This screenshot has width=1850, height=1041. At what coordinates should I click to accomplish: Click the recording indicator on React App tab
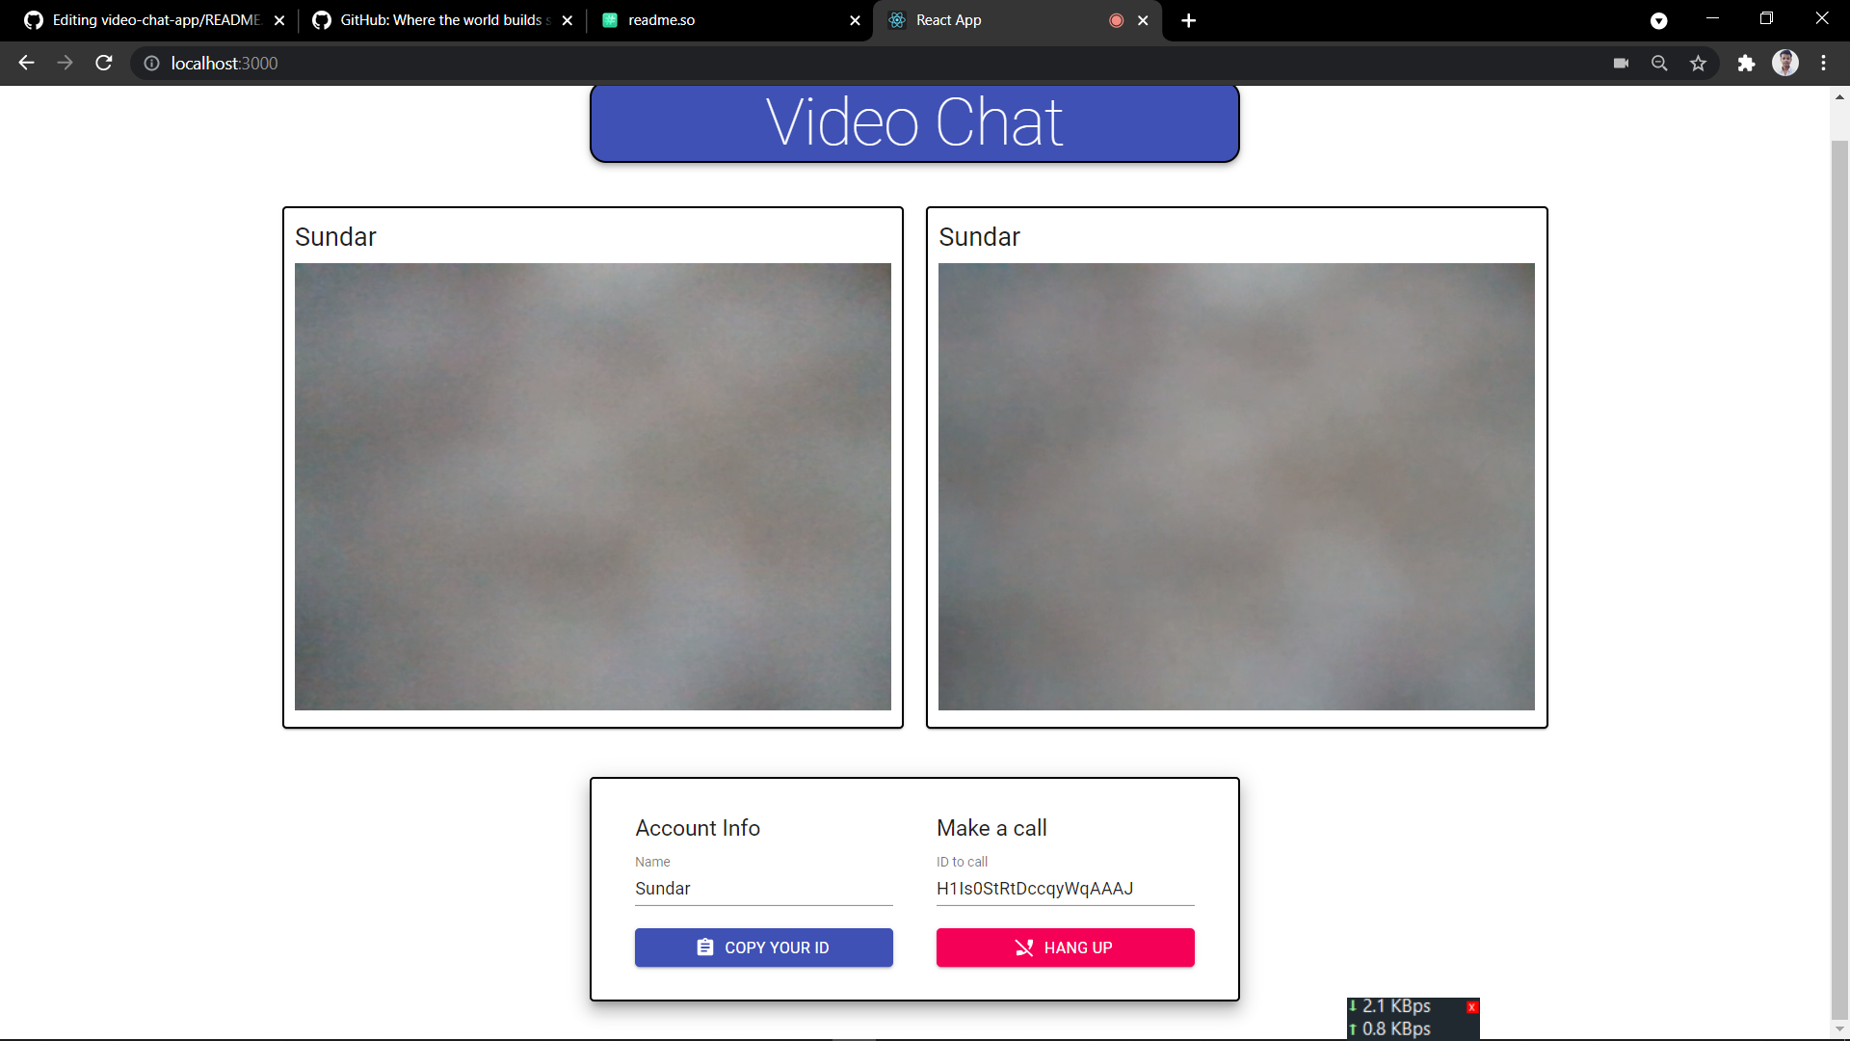(x=1116, y=19)
